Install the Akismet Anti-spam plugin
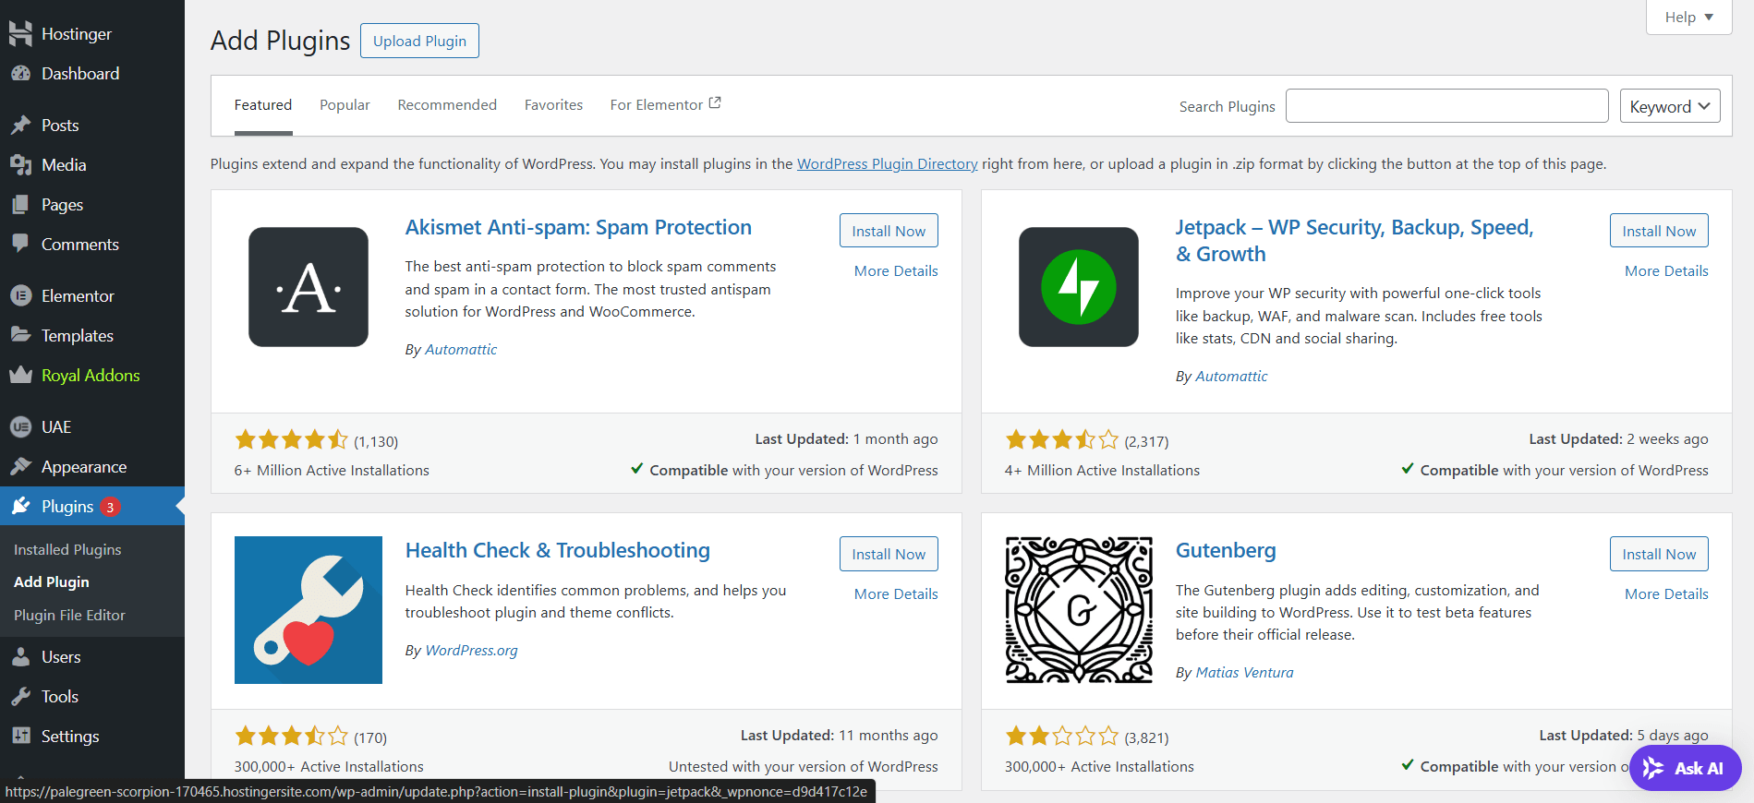 click(x=889, y=231)
